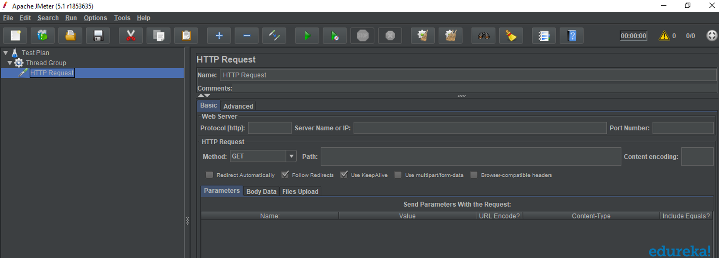This screenshot has height=258, width=719.
Task: Click the comments panel collapse arrows
Action: pos(204,95)
